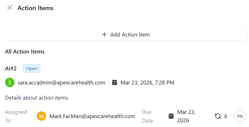
Task: Click the circular arrows update icon
Action: [218, 116]
